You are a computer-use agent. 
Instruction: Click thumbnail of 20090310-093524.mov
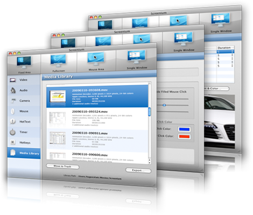click(58, 119)
